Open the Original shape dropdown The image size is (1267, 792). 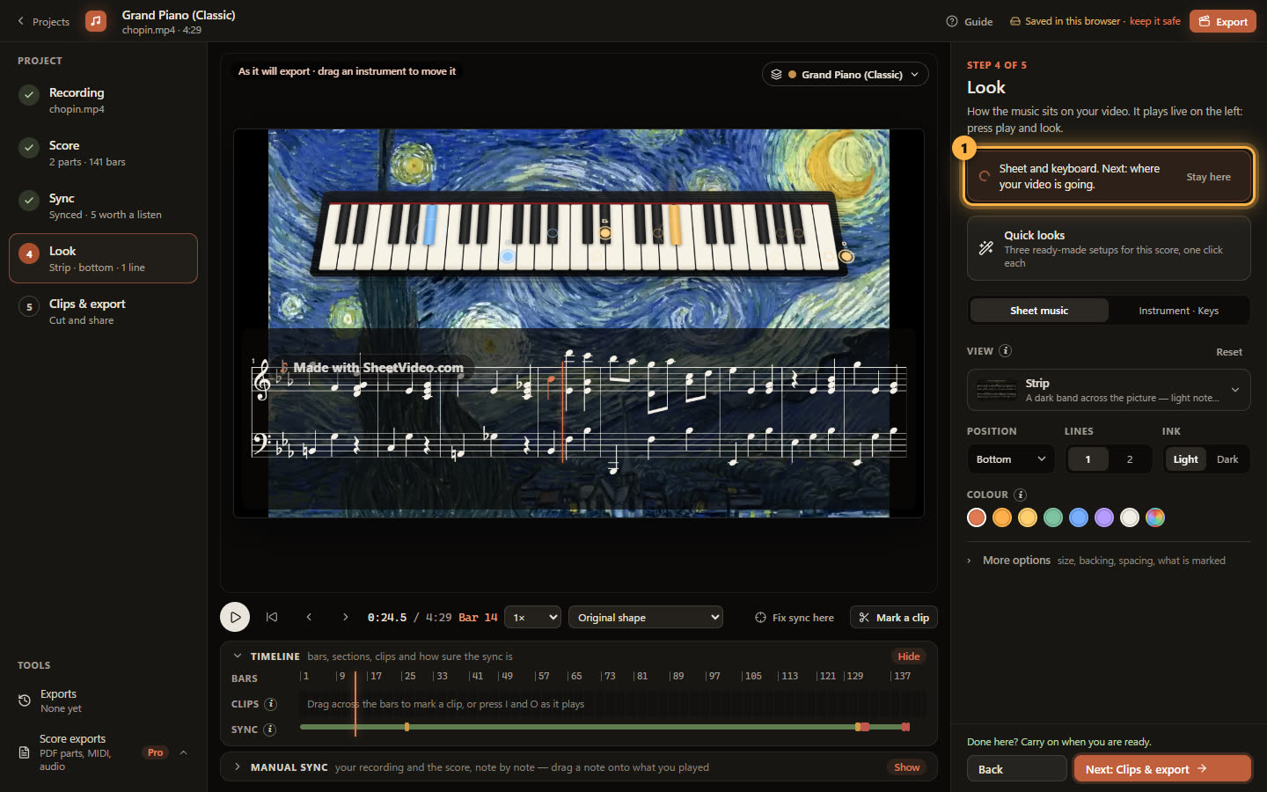coord(646,618)
